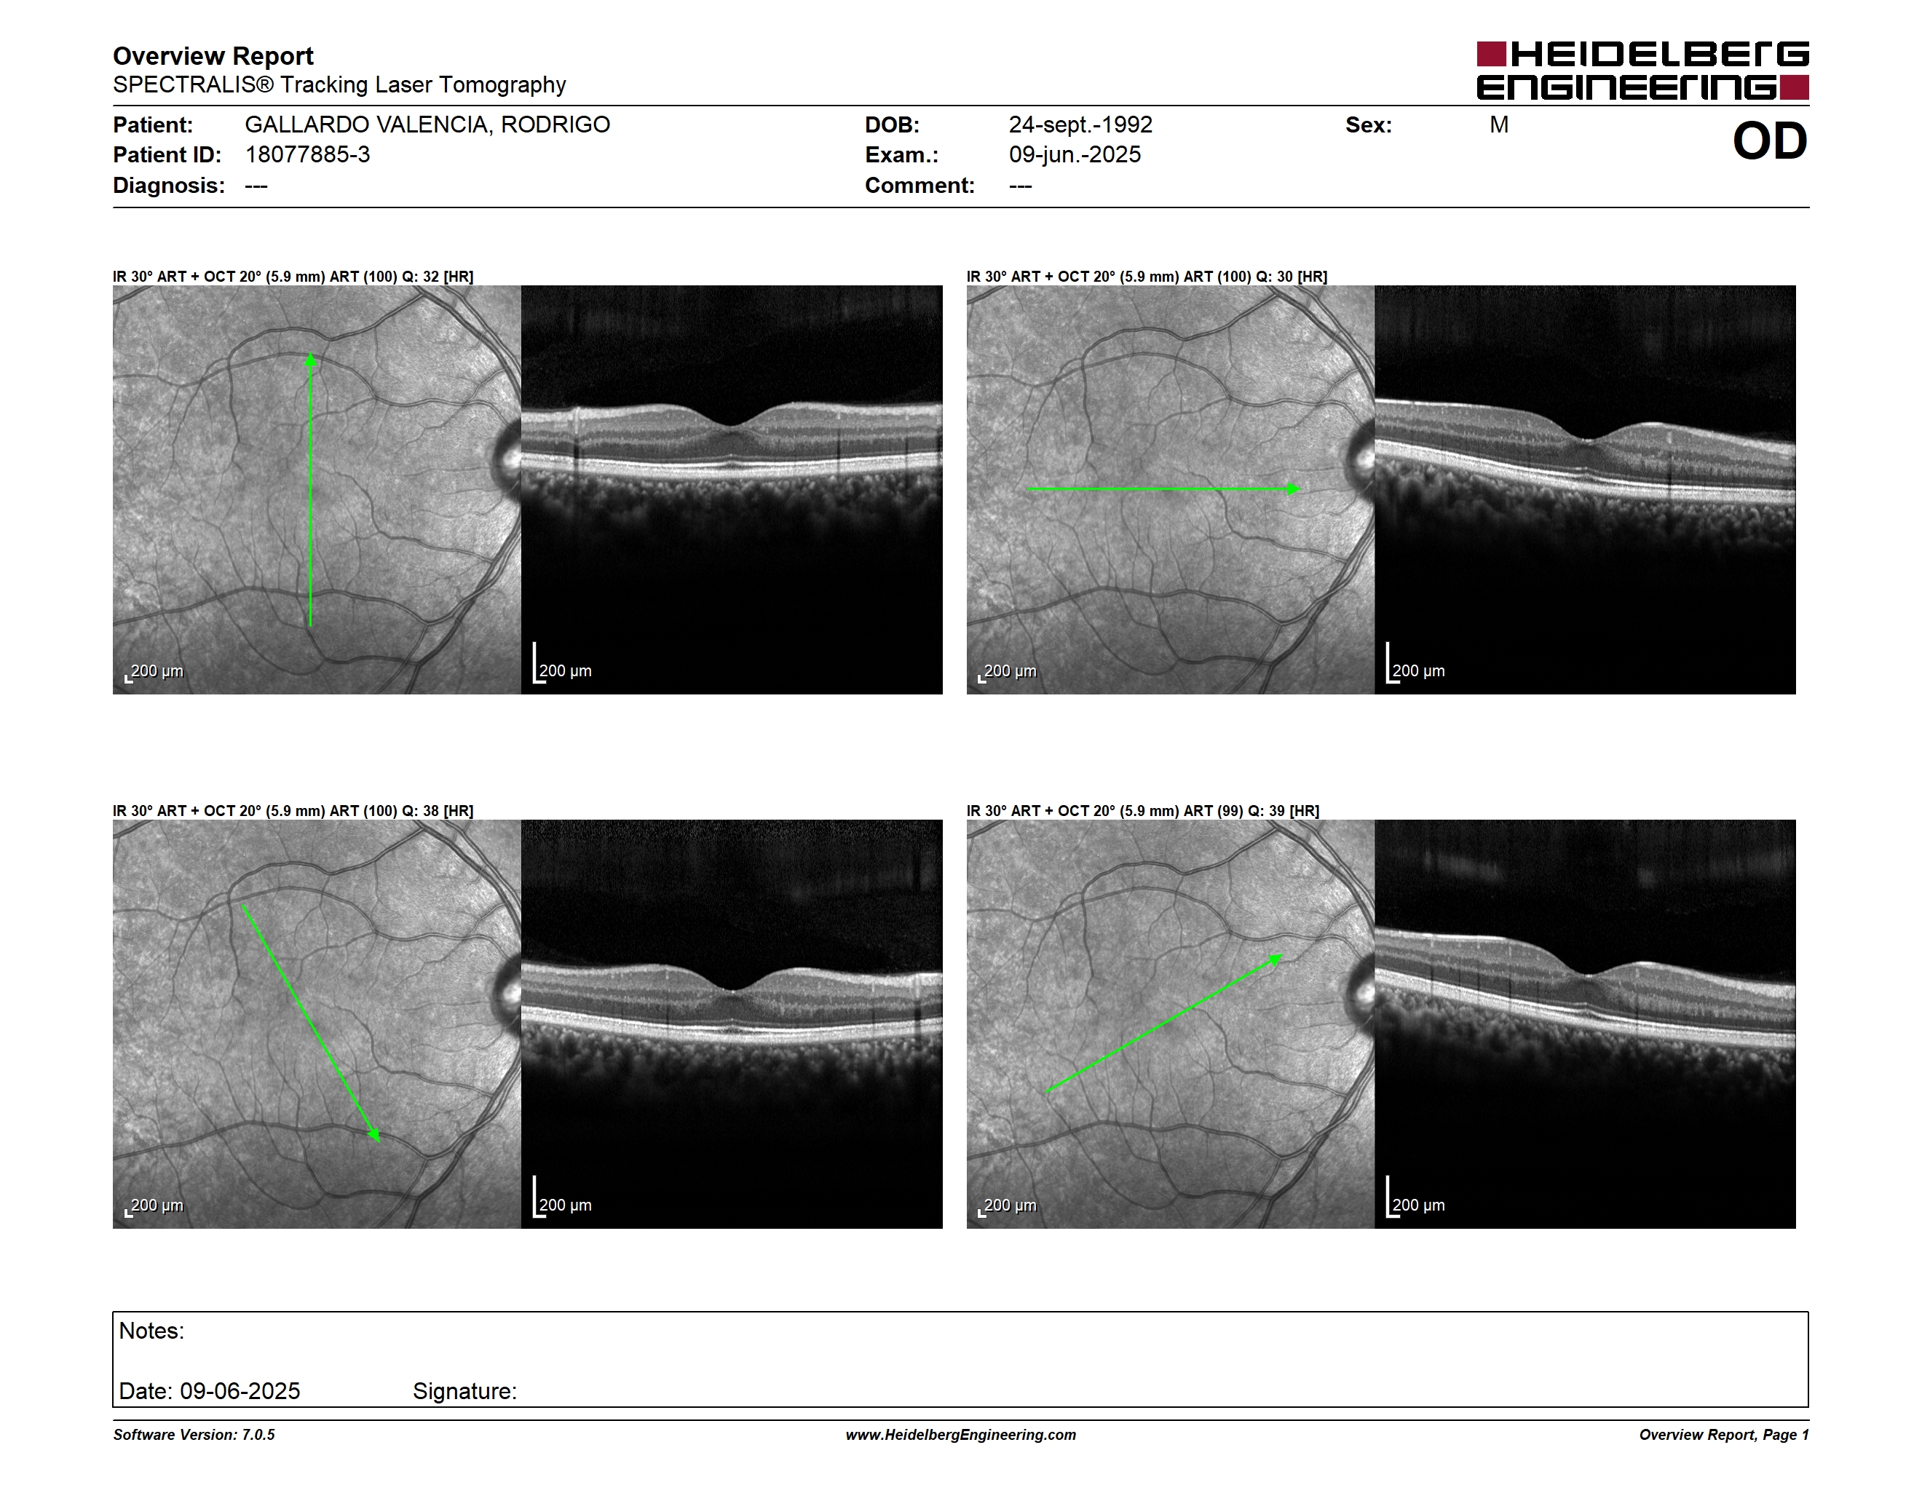Open OCT B-scan of upward diagonal scan
1922x1485 pixels.
pyautogui.click(x=1585, y=1024)
